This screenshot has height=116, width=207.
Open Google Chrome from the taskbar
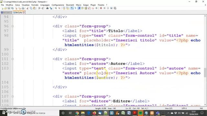77,113
